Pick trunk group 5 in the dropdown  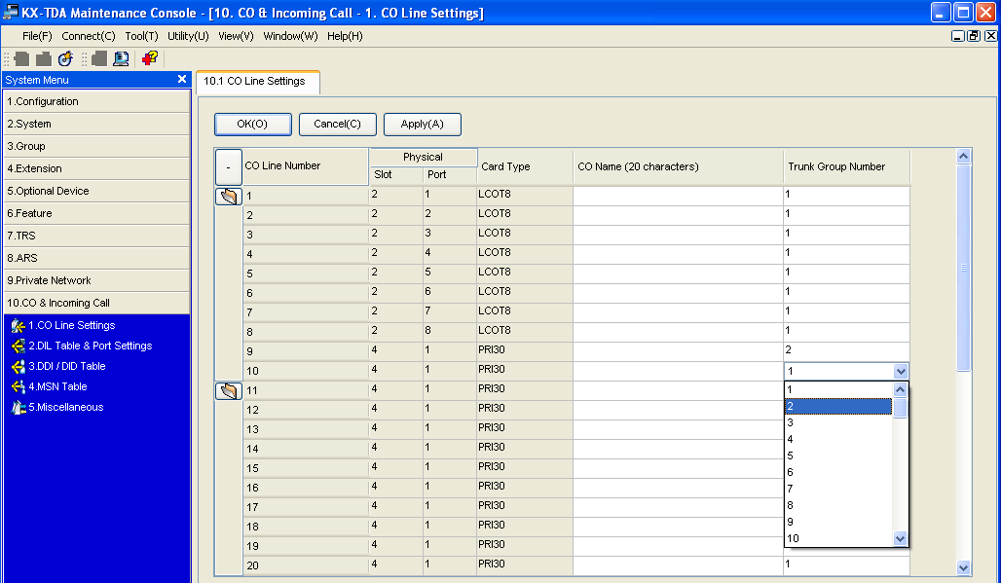coord(837,455)
